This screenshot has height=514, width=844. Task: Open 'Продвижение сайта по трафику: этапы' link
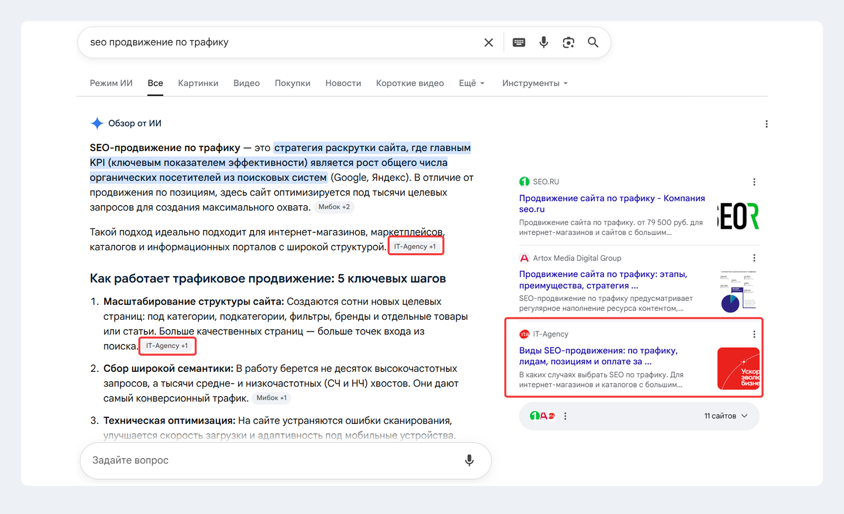click(603, 280)
